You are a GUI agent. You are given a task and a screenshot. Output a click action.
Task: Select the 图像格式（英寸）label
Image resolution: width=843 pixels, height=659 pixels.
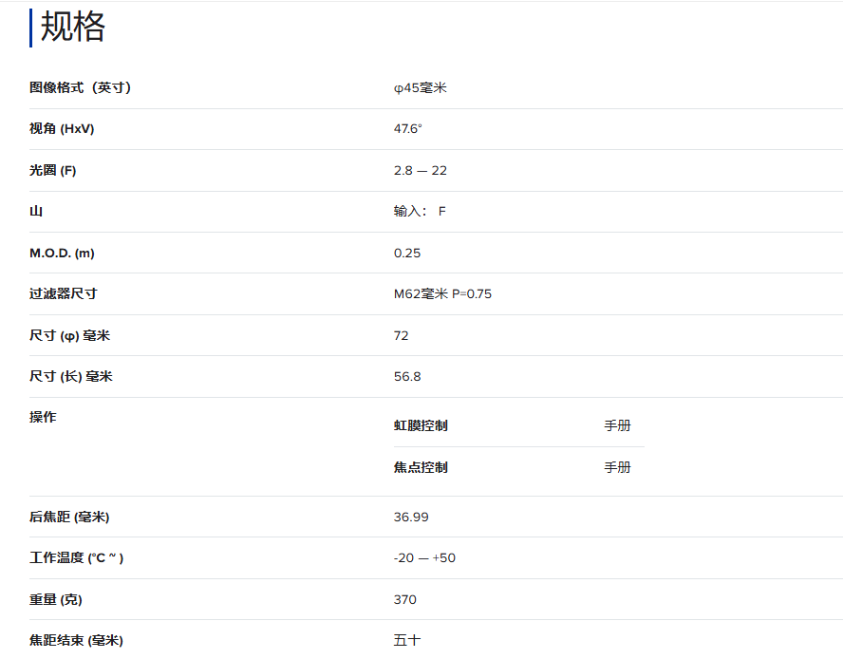80,87
